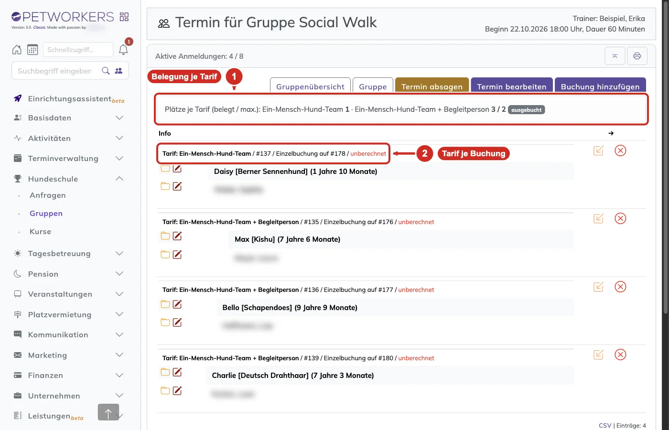Edit booking #136 with pencil icon
This screenshot has height=430, width=669.
598,287
